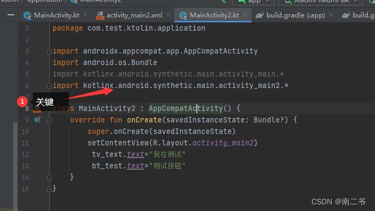Close the MainActivity2.kt tab
The image size is (375, 211).
click(x=245, y=15)
